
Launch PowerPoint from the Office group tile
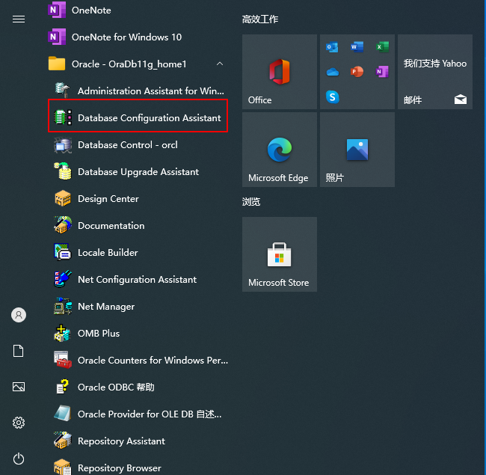click(x=357, y=72)
